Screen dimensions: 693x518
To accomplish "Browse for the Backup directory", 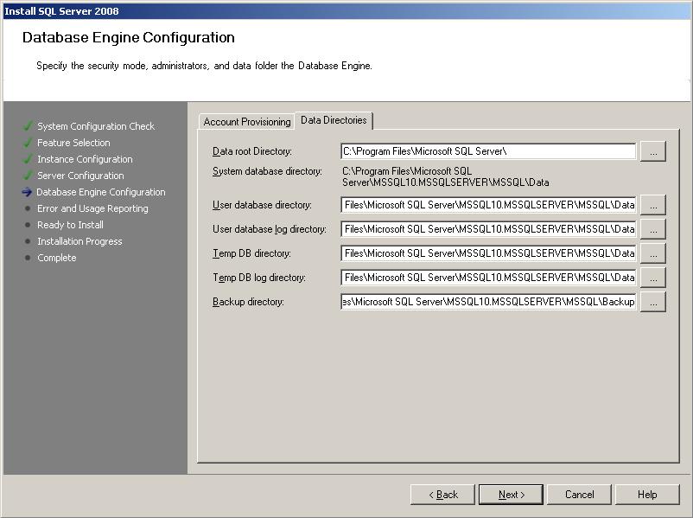I will (x=653, y=302).
